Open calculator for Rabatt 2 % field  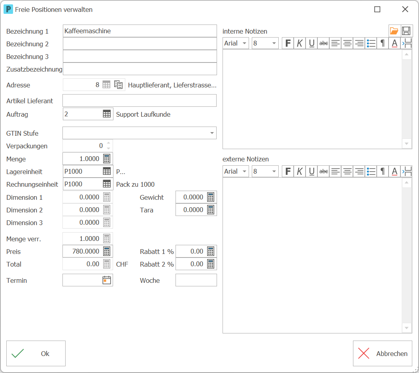[x=211, y=264]
